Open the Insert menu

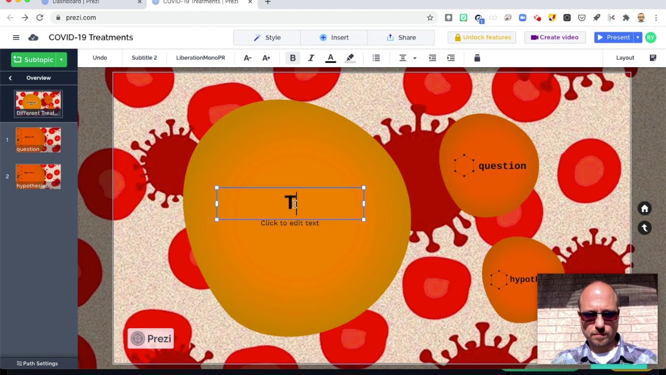(x=334, y=37)
